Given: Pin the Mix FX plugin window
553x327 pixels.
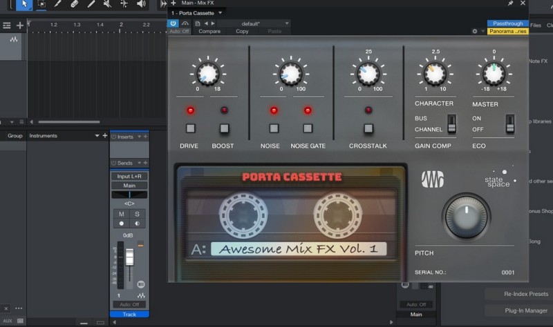Looking at the screenshot, I should point(510,3).
